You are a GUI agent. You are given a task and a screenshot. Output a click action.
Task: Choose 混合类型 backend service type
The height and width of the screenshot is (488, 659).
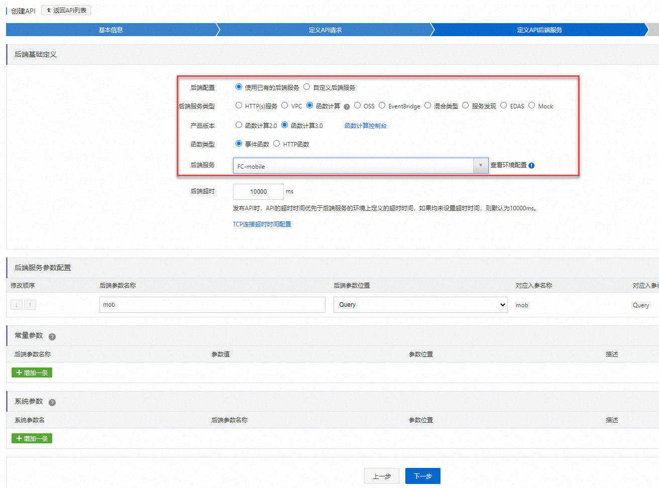[x=427, y=105]
